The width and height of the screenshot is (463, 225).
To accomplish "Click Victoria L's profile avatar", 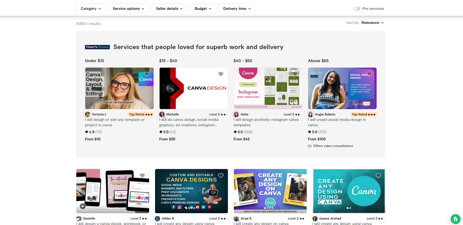I will [x=87, y=115].
